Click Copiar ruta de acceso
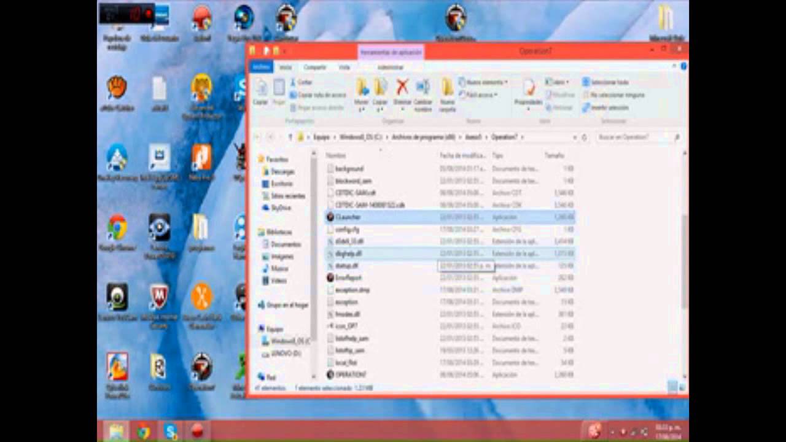 click(317, 95)
